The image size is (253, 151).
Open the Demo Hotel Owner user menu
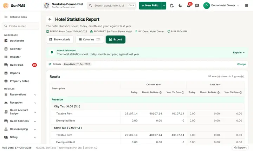pyautogui.click(x=221, y=6)
